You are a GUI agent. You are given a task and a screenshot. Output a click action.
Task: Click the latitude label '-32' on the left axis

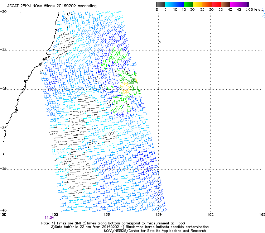3,49
